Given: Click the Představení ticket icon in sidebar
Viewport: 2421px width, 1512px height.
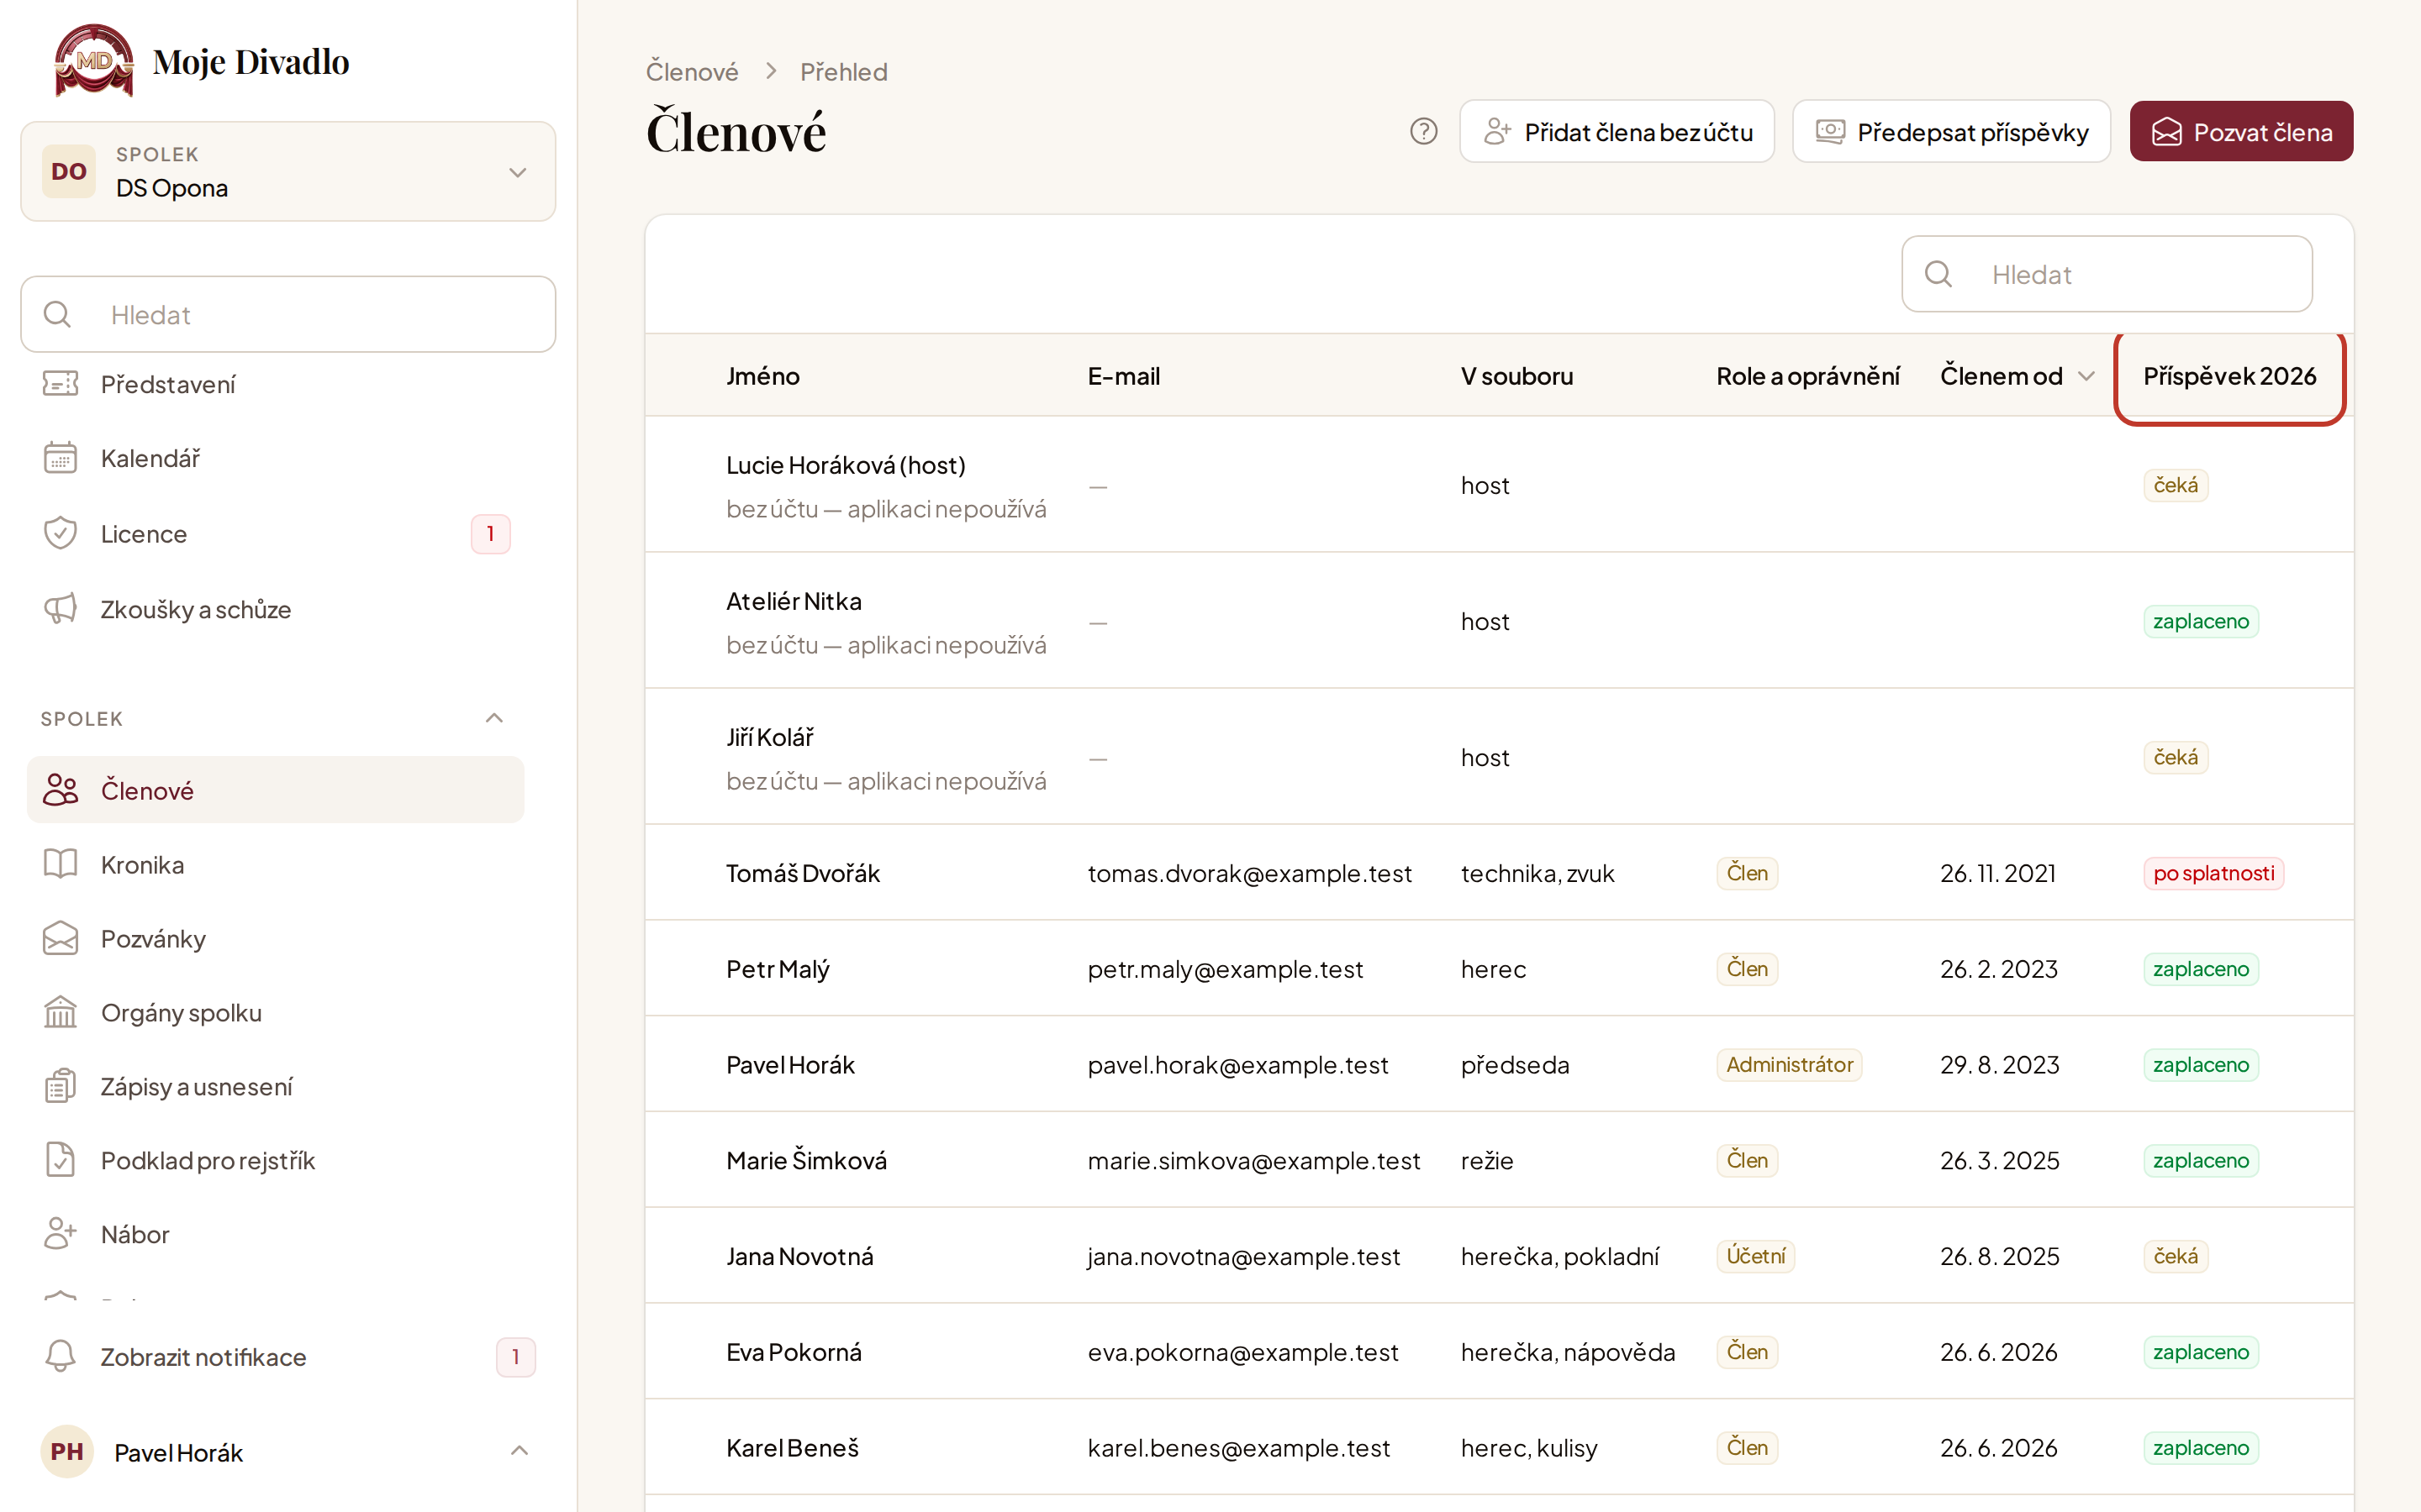Looking at the screenshot, I should [60, 384].
